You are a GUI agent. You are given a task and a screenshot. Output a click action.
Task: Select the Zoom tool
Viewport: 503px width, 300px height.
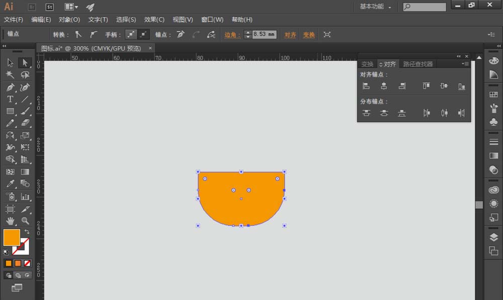[x=25, y=221]
